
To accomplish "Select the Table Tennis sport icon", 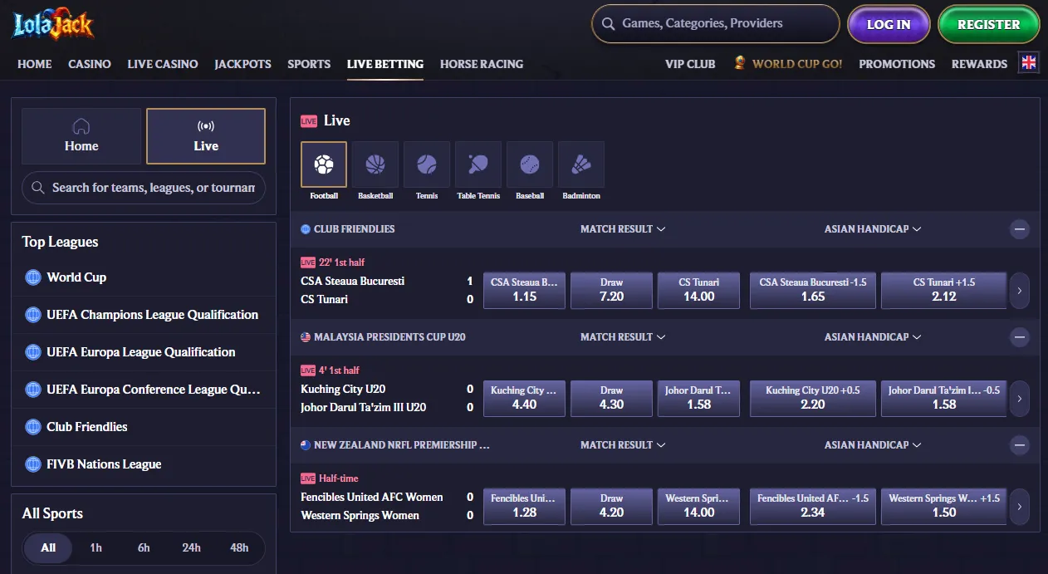I will [478, 164].
